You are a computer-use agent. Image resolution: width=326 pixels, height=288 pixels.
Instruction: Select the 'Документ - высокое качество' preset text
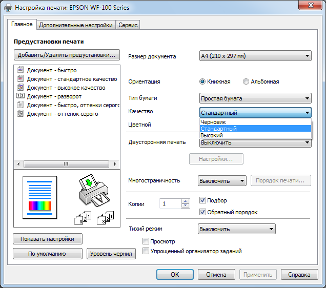(x=66, y=88)
